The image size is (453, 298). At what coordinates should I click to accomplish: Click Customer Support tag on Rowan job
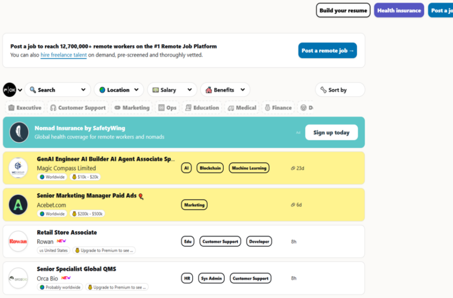(x=220, y=242)
